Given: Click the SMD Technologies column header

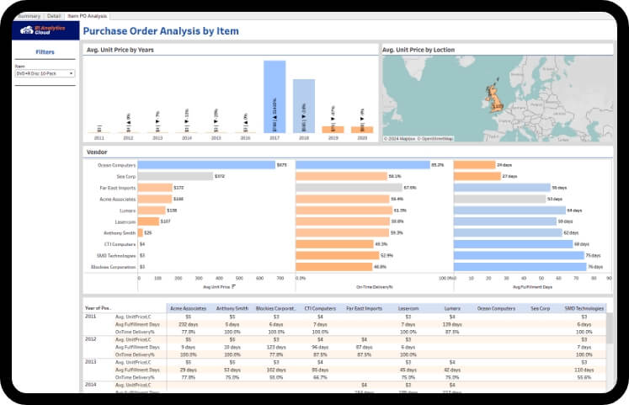Looking at the screenshot, I should click(584, 308).
